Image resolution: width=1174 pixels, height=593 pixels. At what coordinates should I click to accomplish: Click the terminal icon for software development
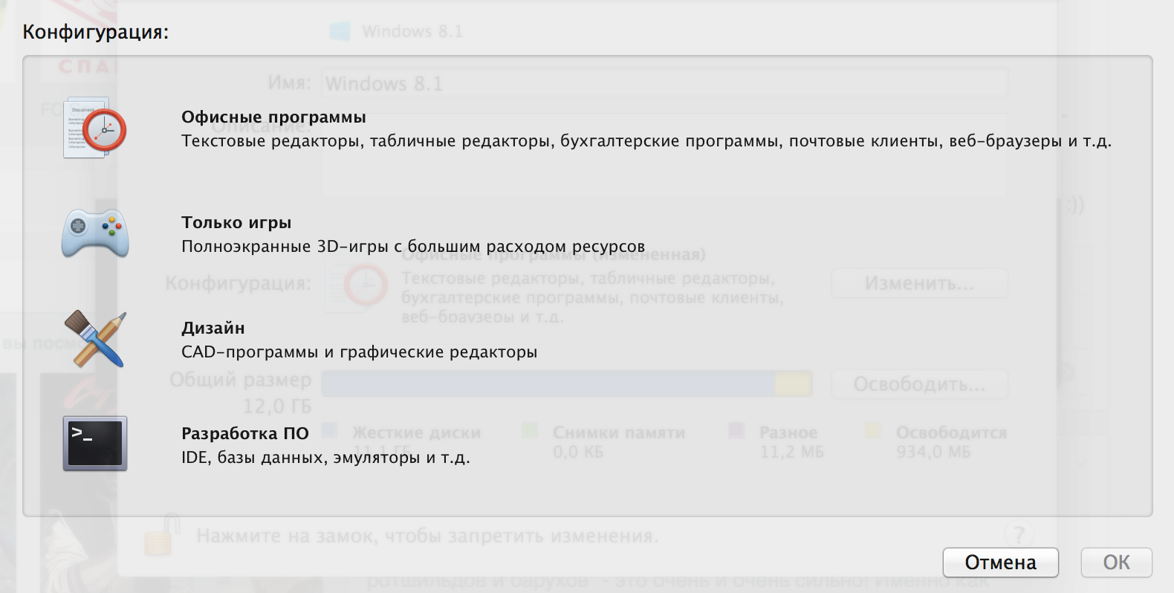pyautogui.click(x=95, y=444)
